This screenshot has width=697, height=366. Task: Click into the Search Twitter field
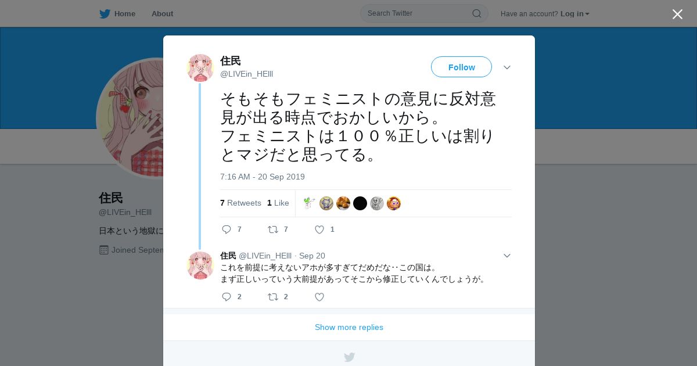click(x=418, y=13)
